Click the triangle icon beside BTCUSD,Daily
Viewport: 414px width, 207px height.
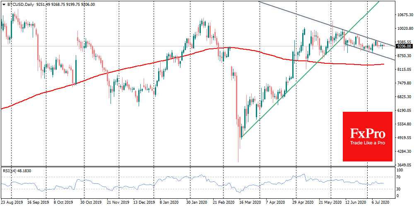tap(3, 5)
